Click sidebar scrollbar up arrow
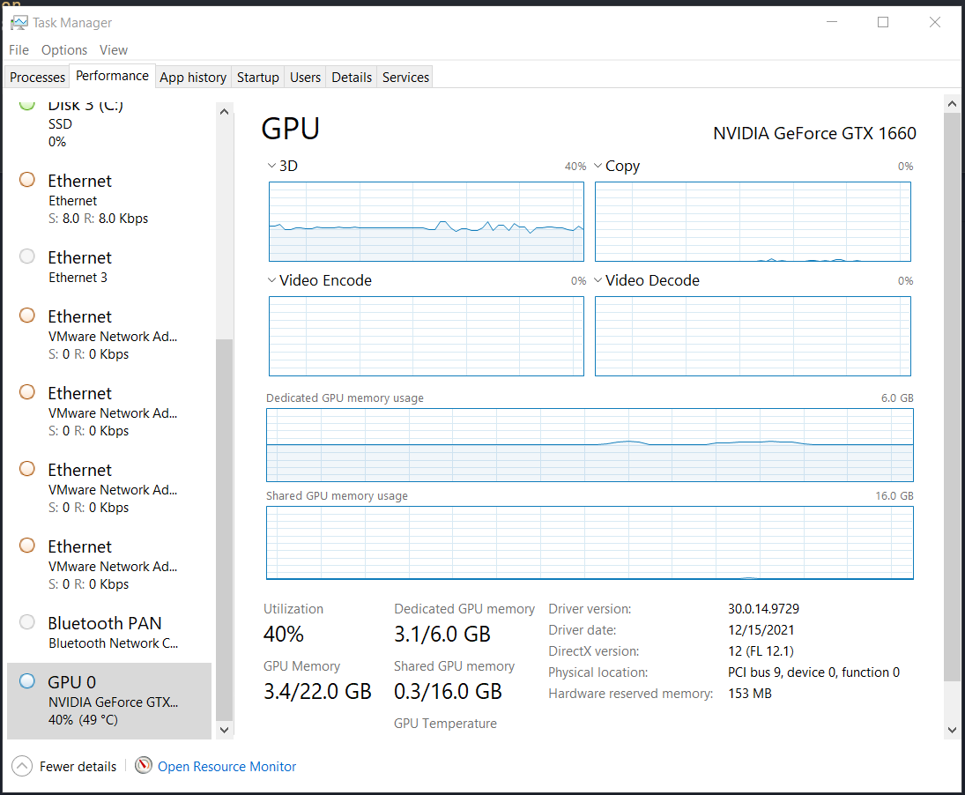This screenshot has width=965, height=795. tap(224, 112)
